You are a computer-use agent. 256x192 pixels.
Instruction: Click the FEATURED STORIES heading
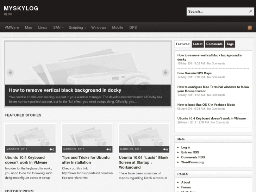click(x=23, y=115)
